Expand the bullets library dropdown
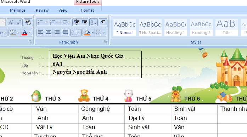This screenshot has width=247, height=137. (x=46, y=22)
